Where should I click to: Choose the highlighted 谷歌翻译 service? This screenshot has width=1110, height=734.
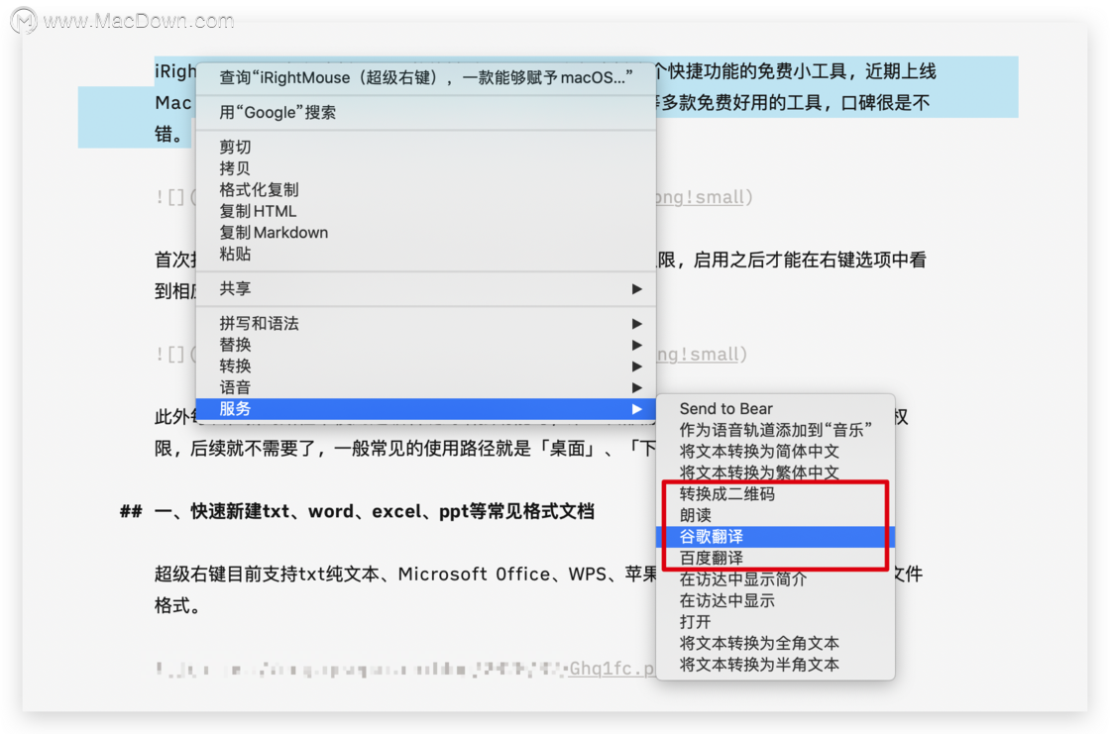coord(775,537)
